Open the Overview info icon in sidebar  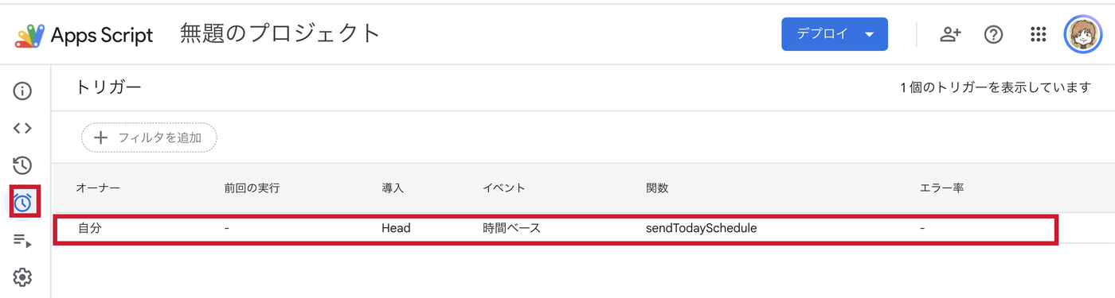click(x=22, y=91)
